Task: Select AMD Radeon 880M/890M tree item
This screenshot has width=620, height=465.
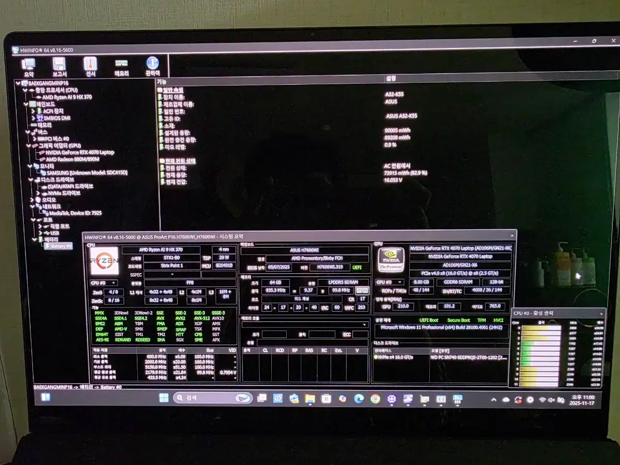Action: coord(72,159)
